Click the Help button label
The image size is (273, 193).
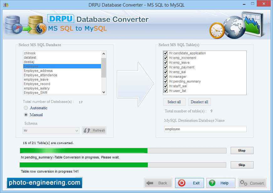224,183
